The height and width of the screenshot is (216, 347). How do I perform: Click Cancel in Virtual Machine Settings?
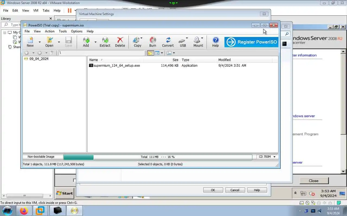[x=235, y=190]
